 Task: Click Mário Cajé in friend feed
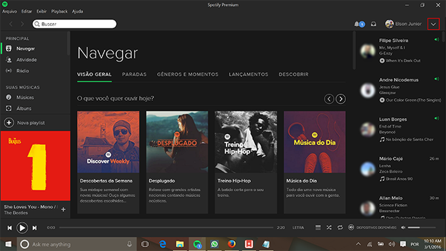point(391,159)
